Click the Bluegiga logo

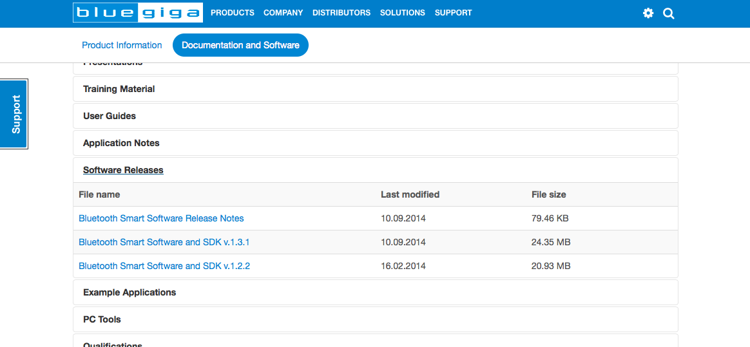138,13
